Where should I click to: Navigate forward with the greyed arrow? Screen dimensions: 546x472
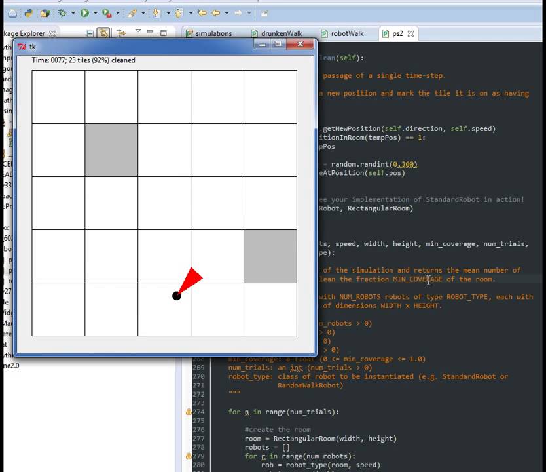pyautogui.click(x=238, y=13)
